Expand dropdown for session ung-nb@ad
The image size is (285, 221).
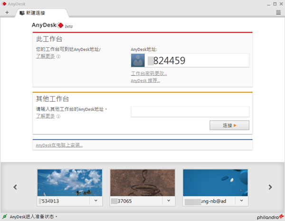point(241,201)
